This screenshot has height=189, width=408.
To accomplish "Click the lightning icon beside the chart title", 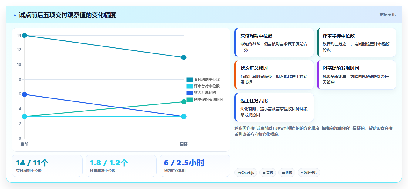I will (15, 15).
